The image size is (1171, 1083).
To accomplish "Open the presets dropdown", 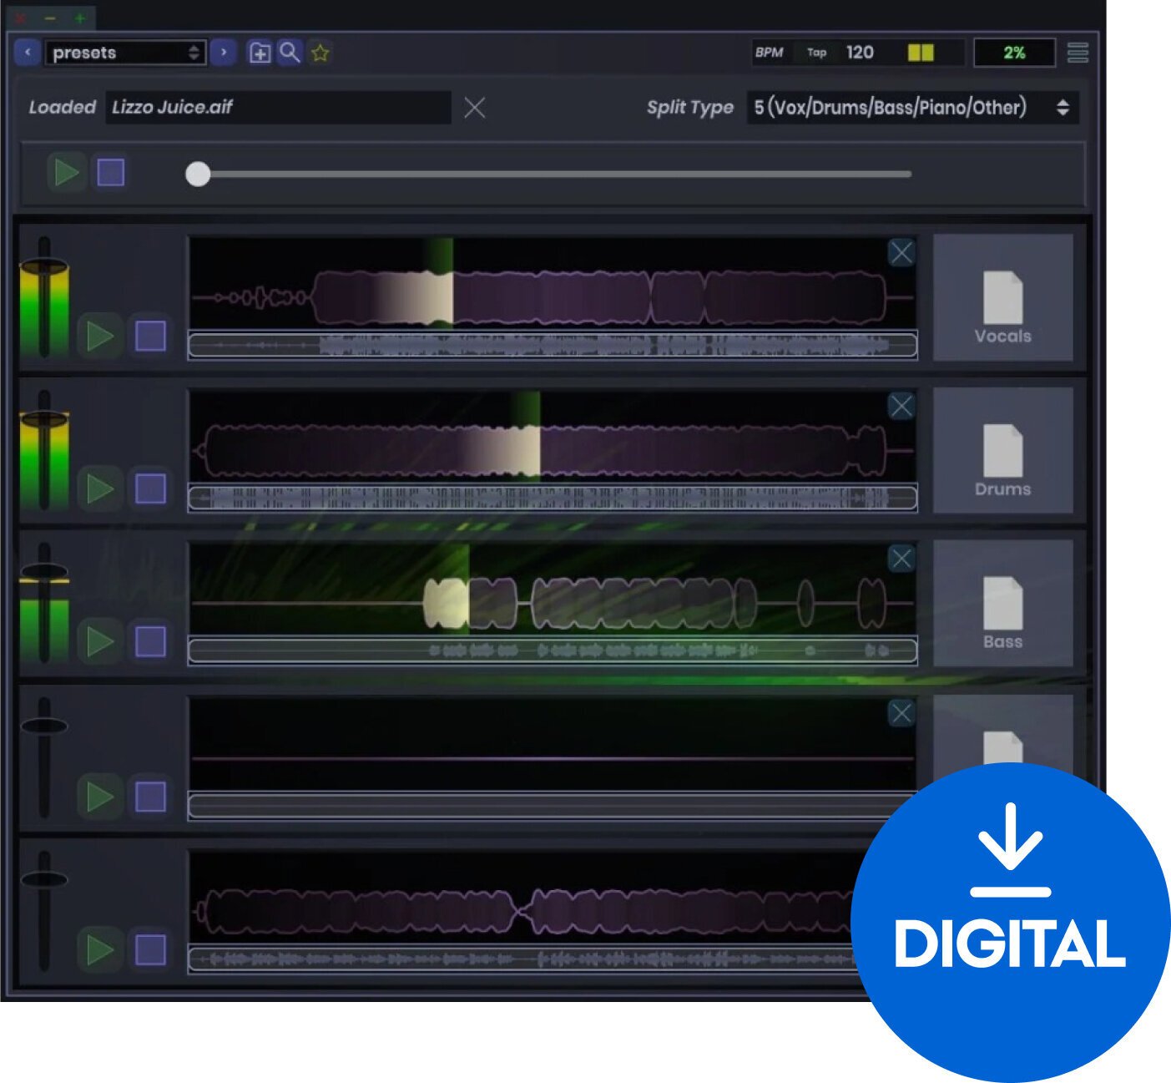I will (125, 53).
